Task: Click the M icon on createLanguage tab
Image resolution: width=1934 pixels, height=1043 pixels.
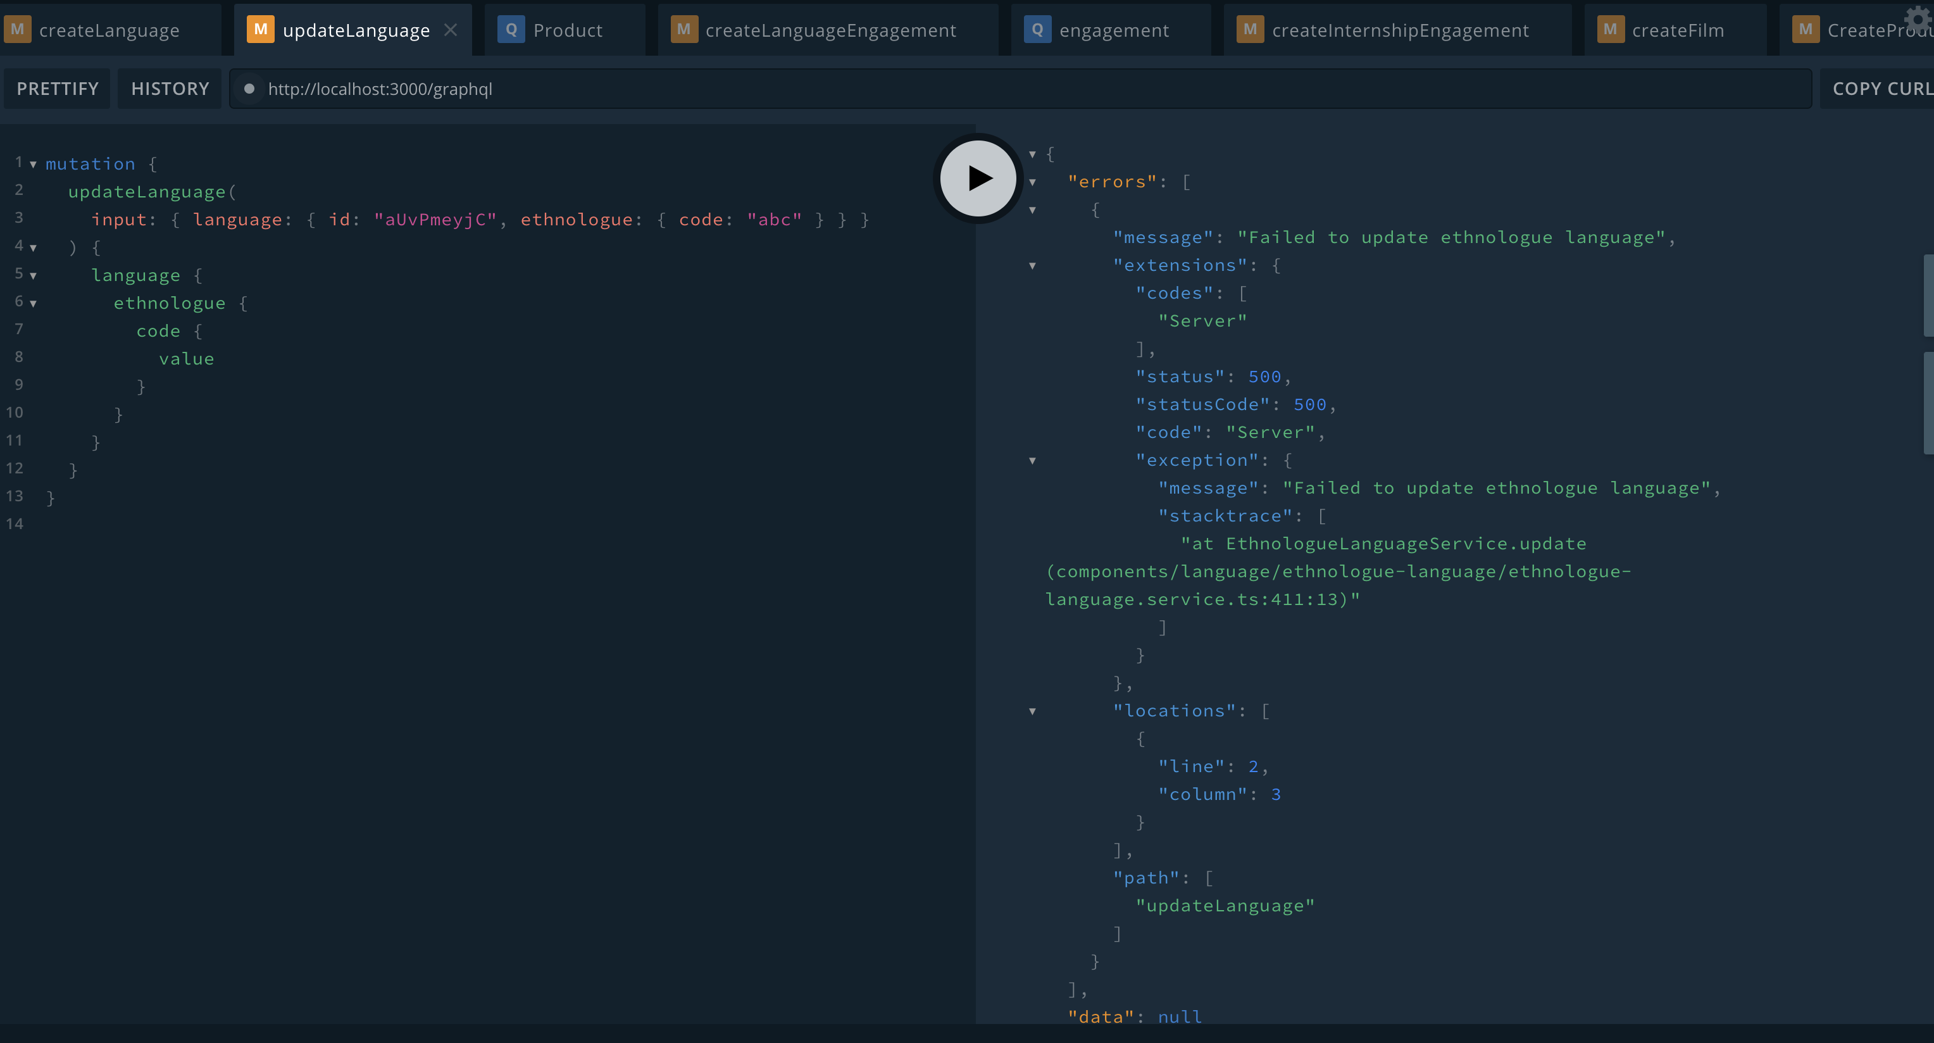Action: pyautogui.click(x=17, y=30)
